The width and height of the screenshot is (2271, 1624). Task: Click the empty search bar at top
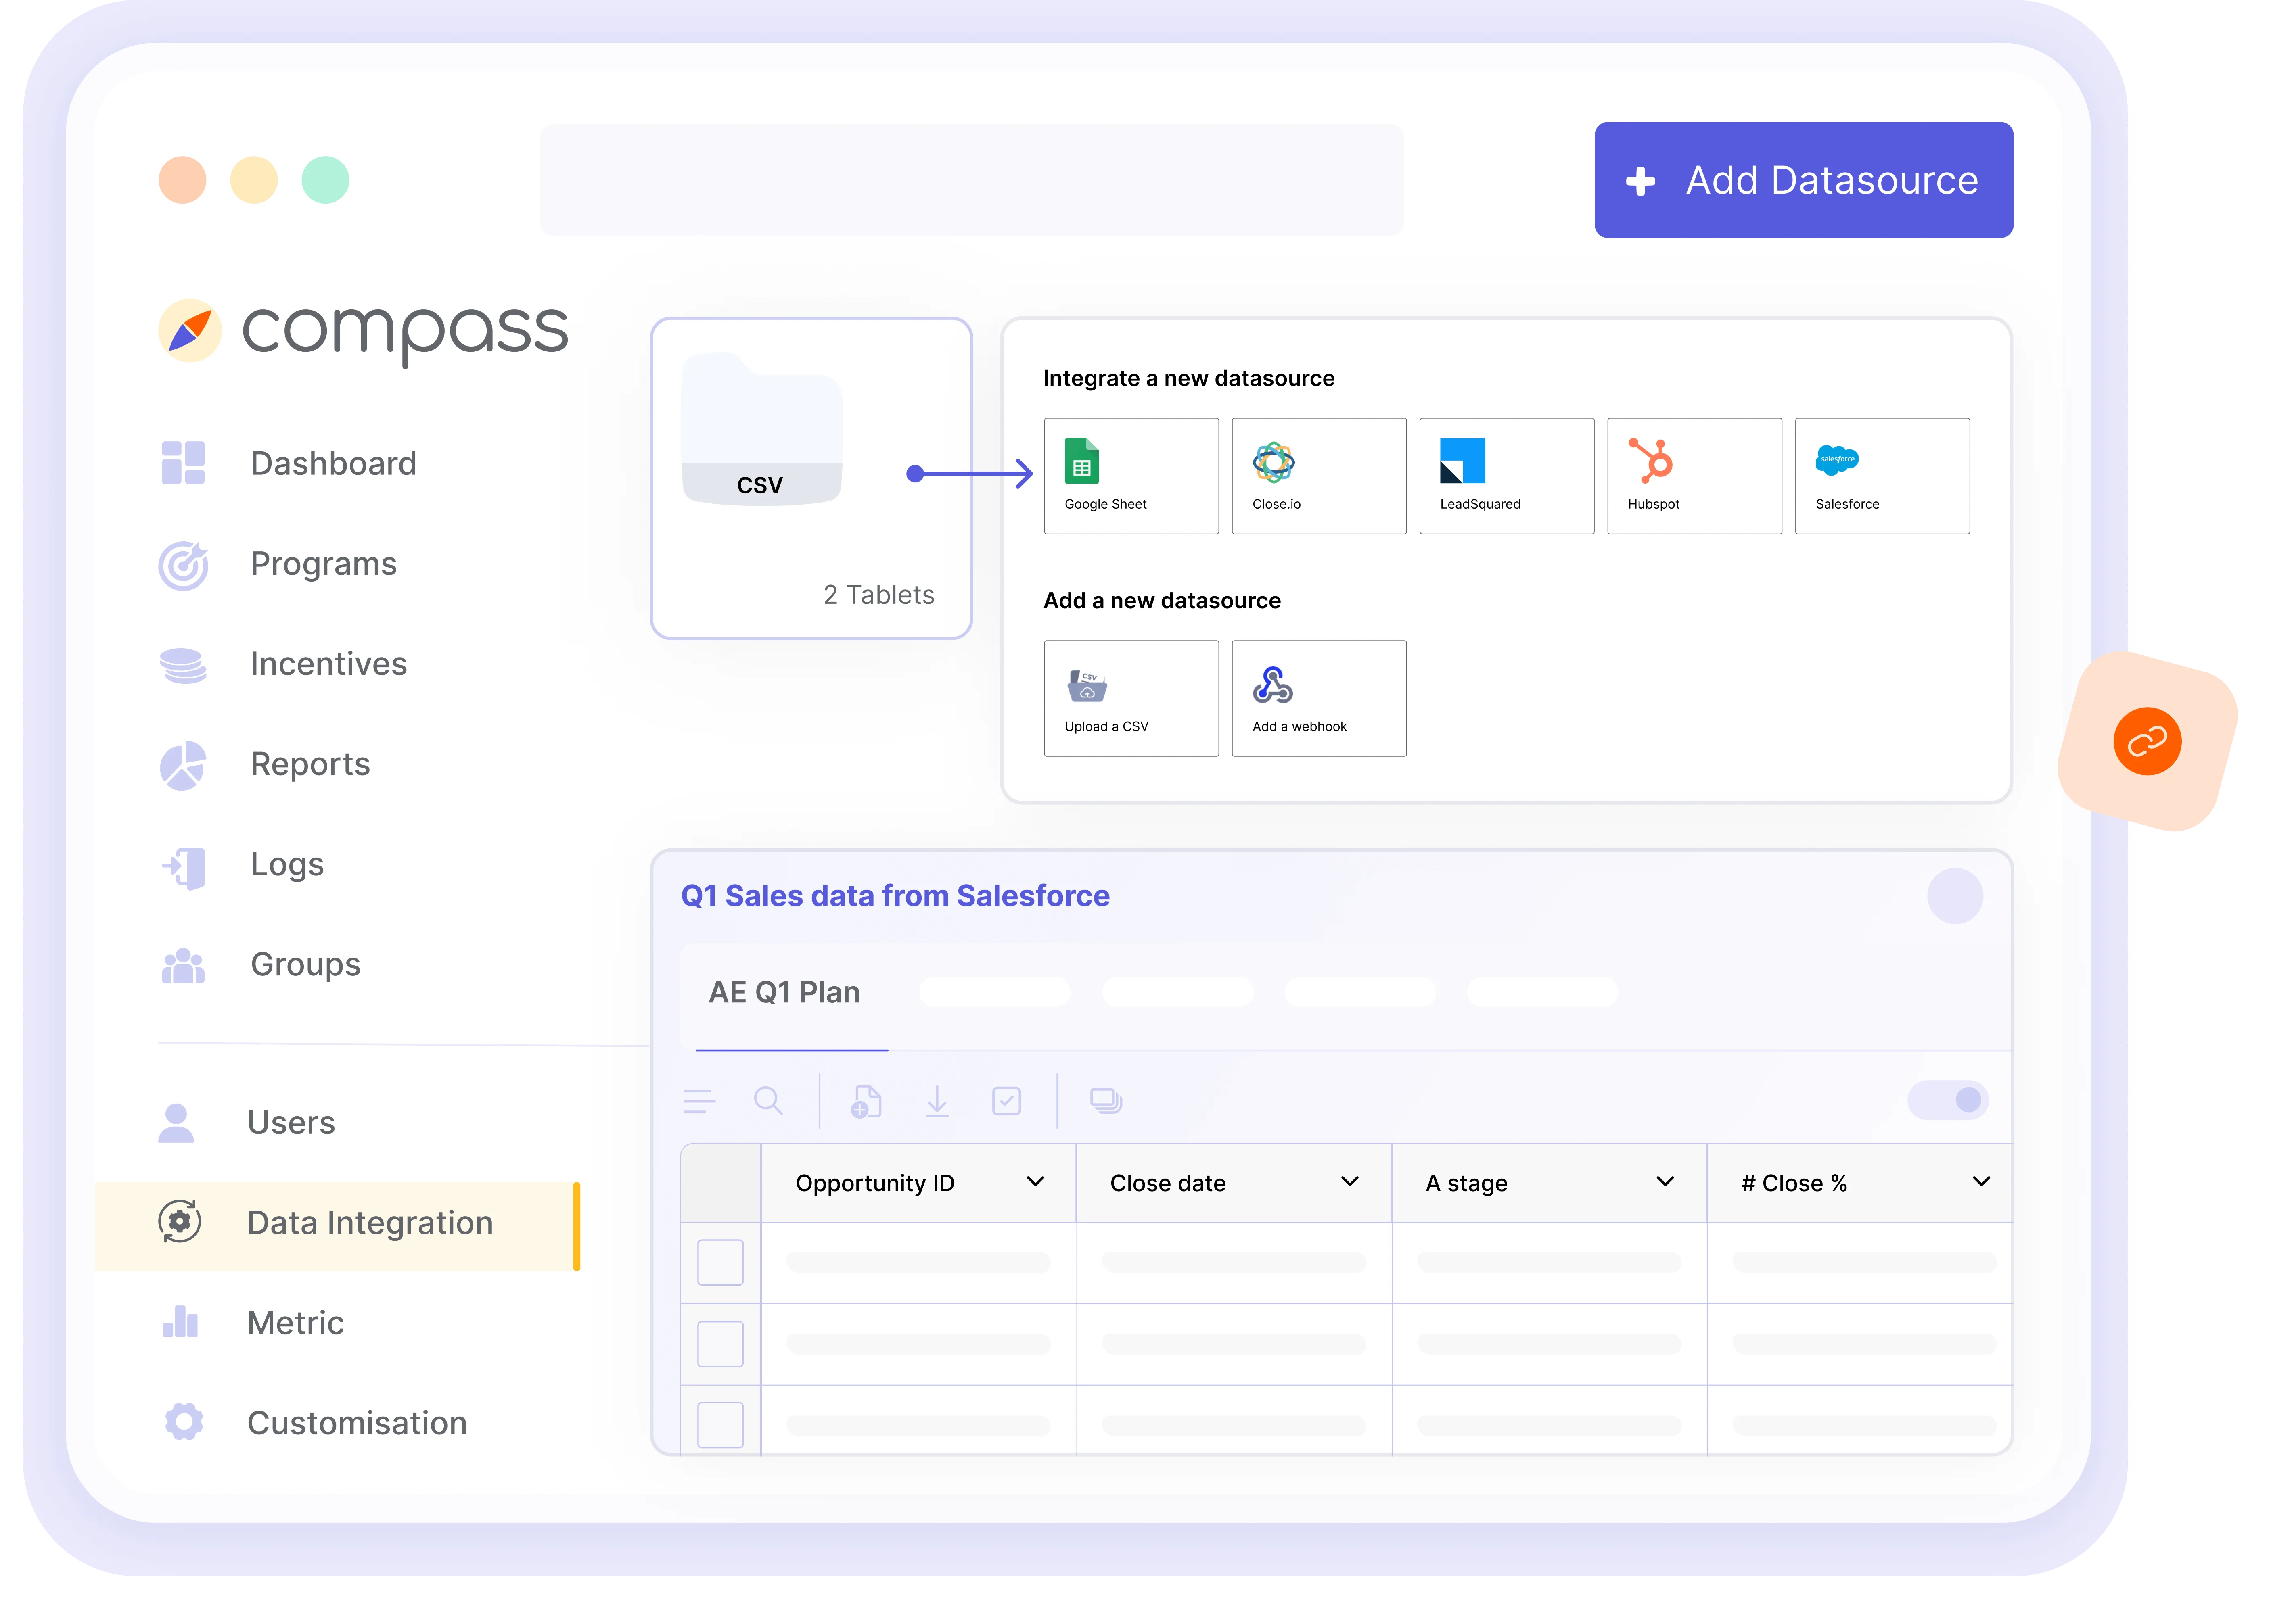click(971, 180)
